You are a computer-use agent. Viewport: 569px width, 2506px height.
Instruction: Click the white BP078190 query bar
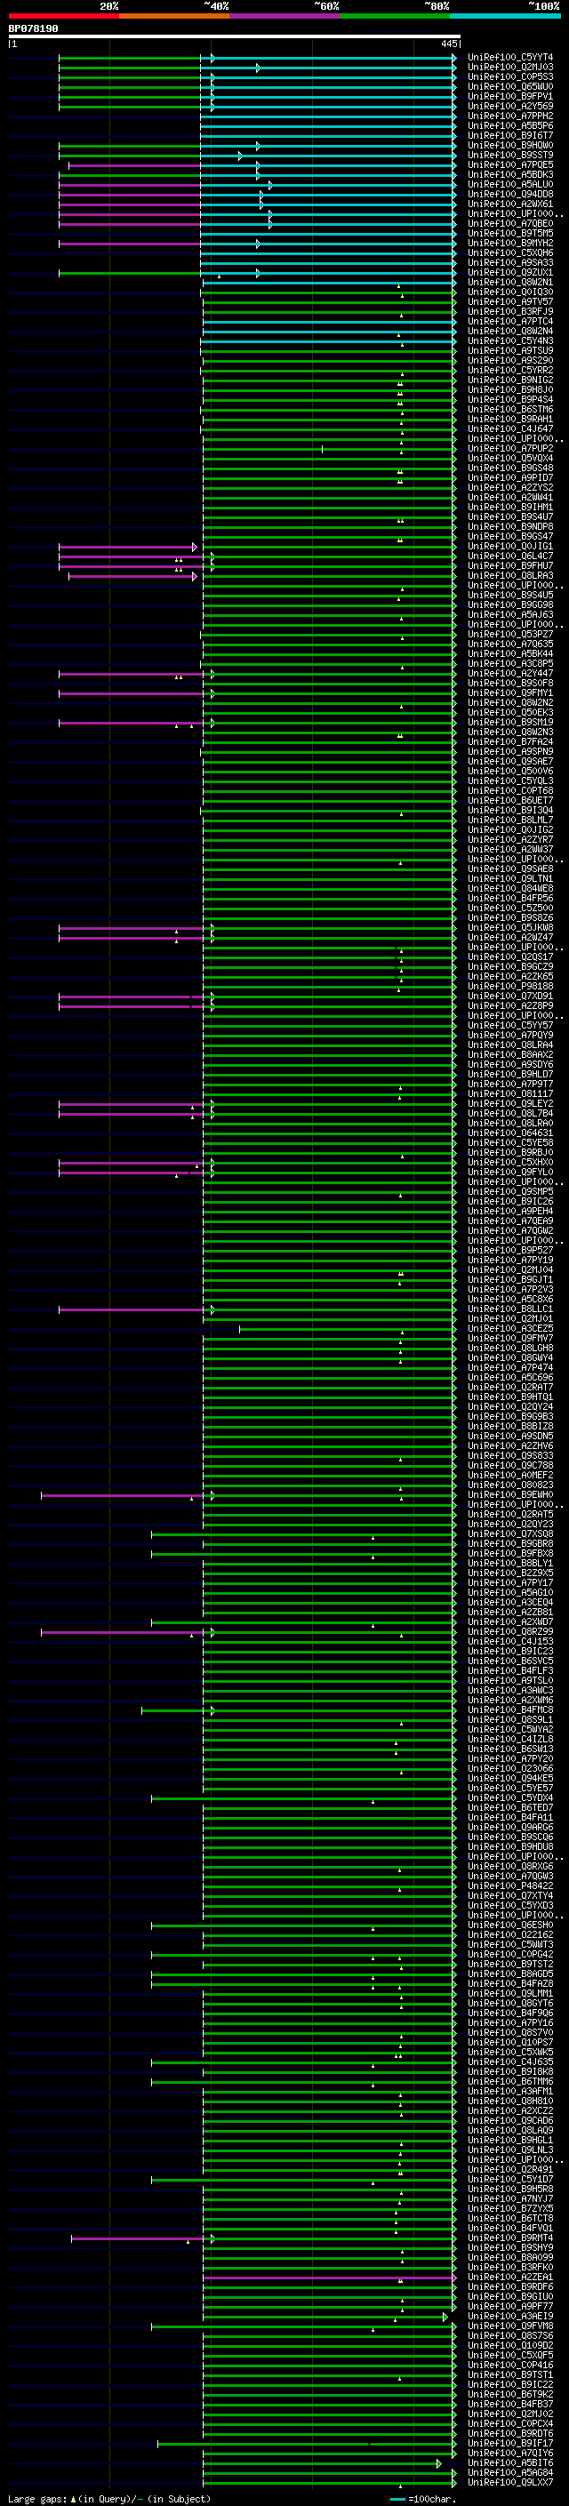coord(234,37)
